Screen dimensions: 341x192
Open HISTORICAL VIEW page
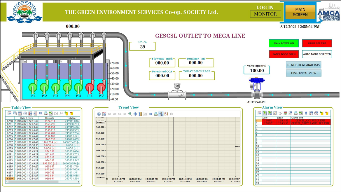[x=303, y=73]
